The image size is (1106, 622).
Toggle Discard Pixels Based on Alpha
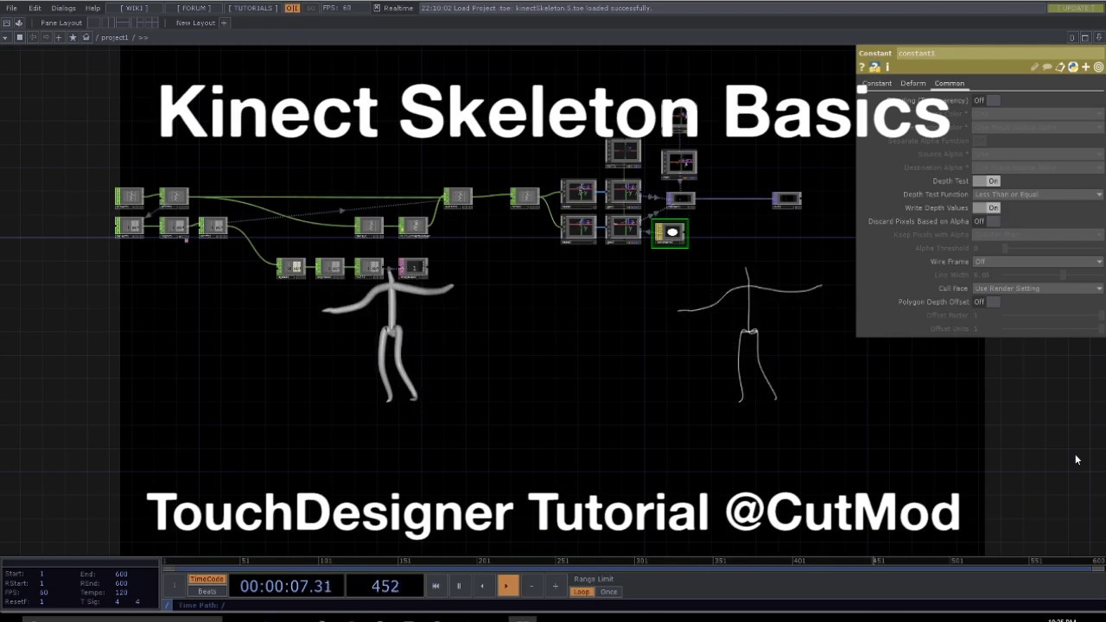(986, 221)
